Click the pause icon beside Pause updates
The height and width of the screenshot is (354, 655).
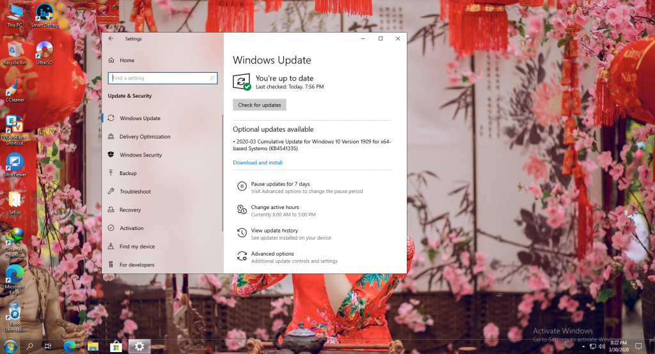[242, 186]
